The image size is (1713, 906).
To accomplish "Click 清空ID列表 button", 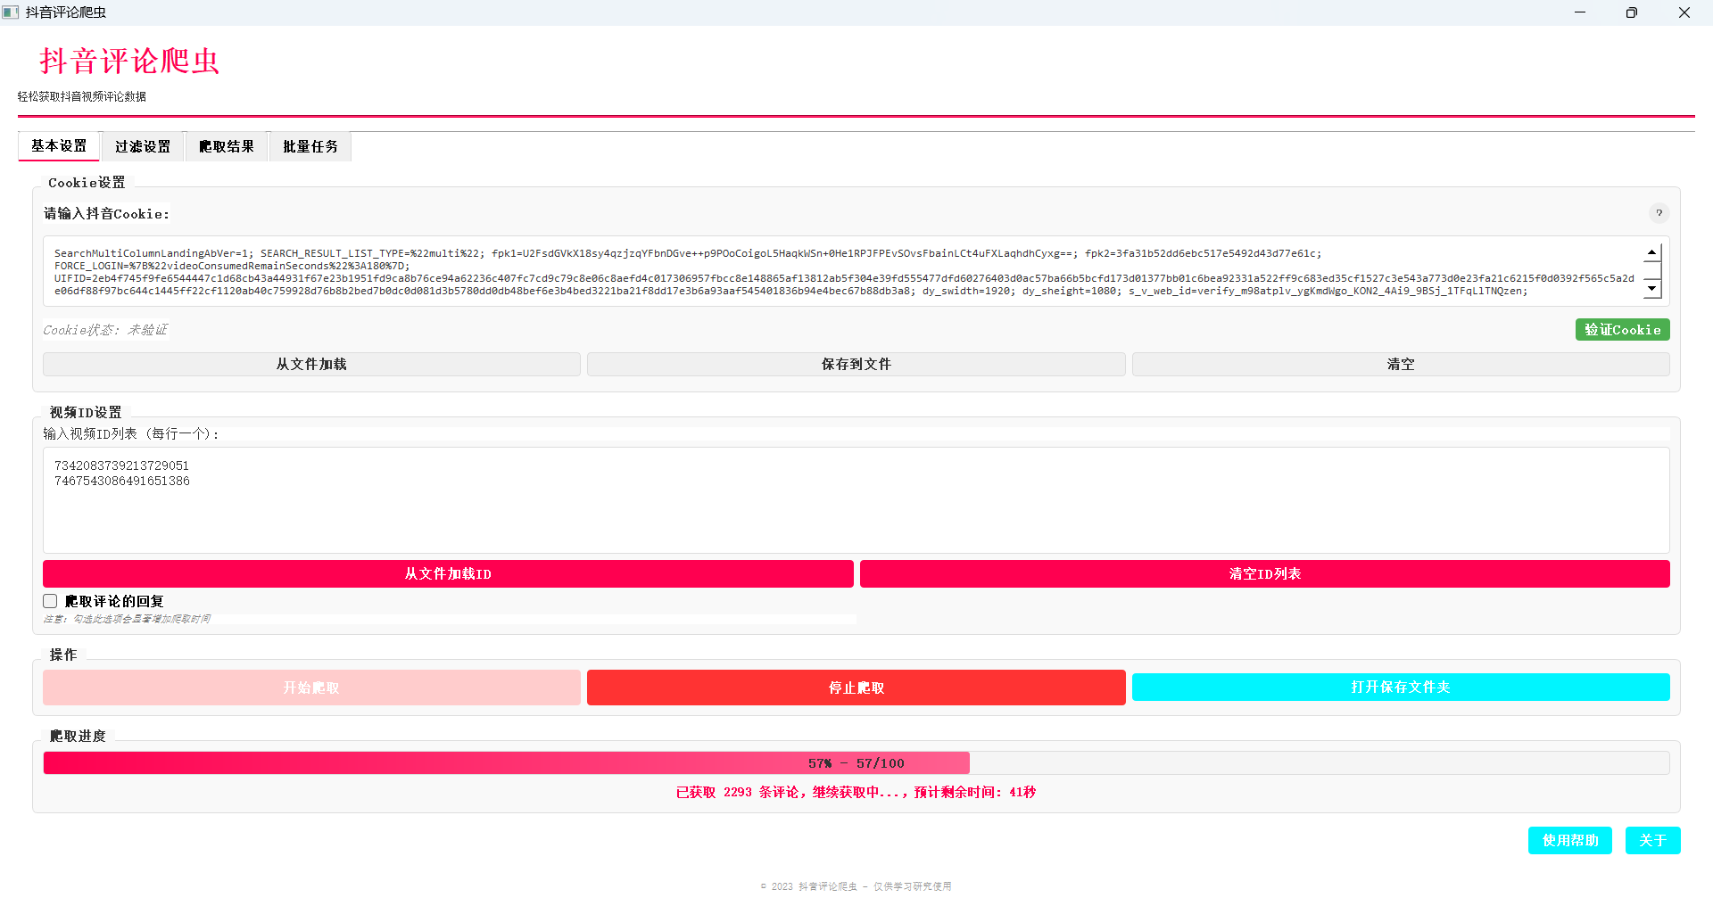I will 1264,573.
